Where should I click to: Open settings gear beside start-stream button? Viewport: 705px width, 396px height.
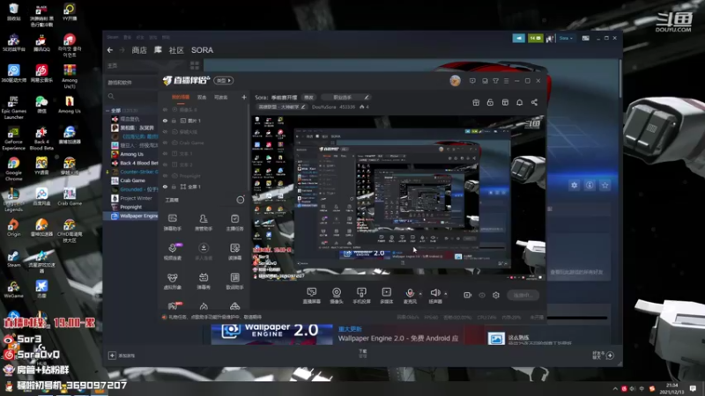coord(496,295)
